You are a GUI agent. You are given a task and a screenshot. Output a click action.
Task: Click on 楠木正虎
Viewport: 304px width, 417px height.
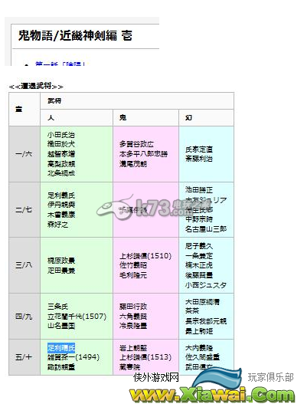tap(199, 265)
